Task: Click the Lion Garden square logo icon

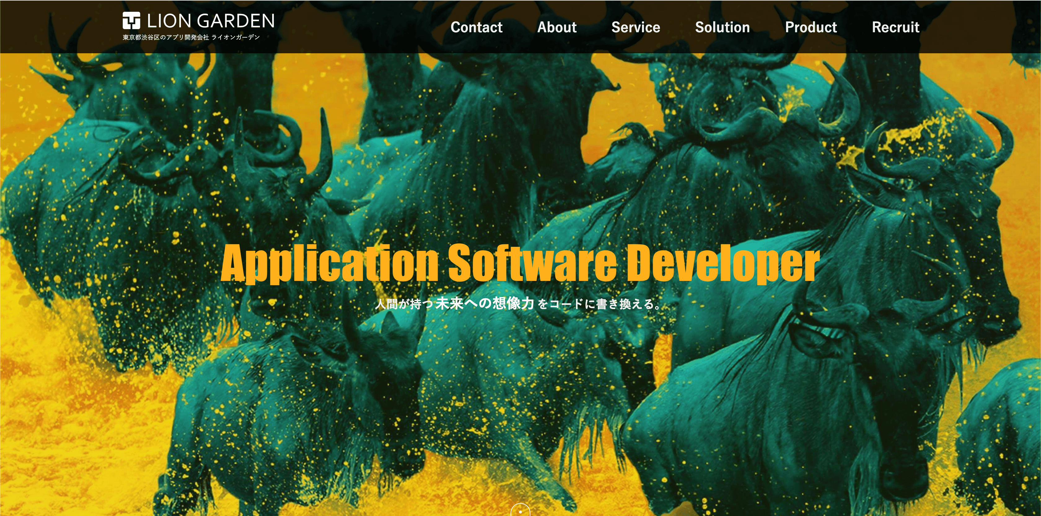Action: pyautogui.click(x=131, y=21)
